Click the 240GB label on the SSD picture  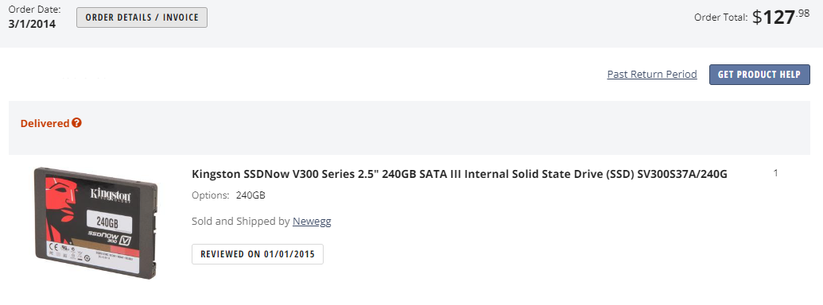tap(107, 222)
